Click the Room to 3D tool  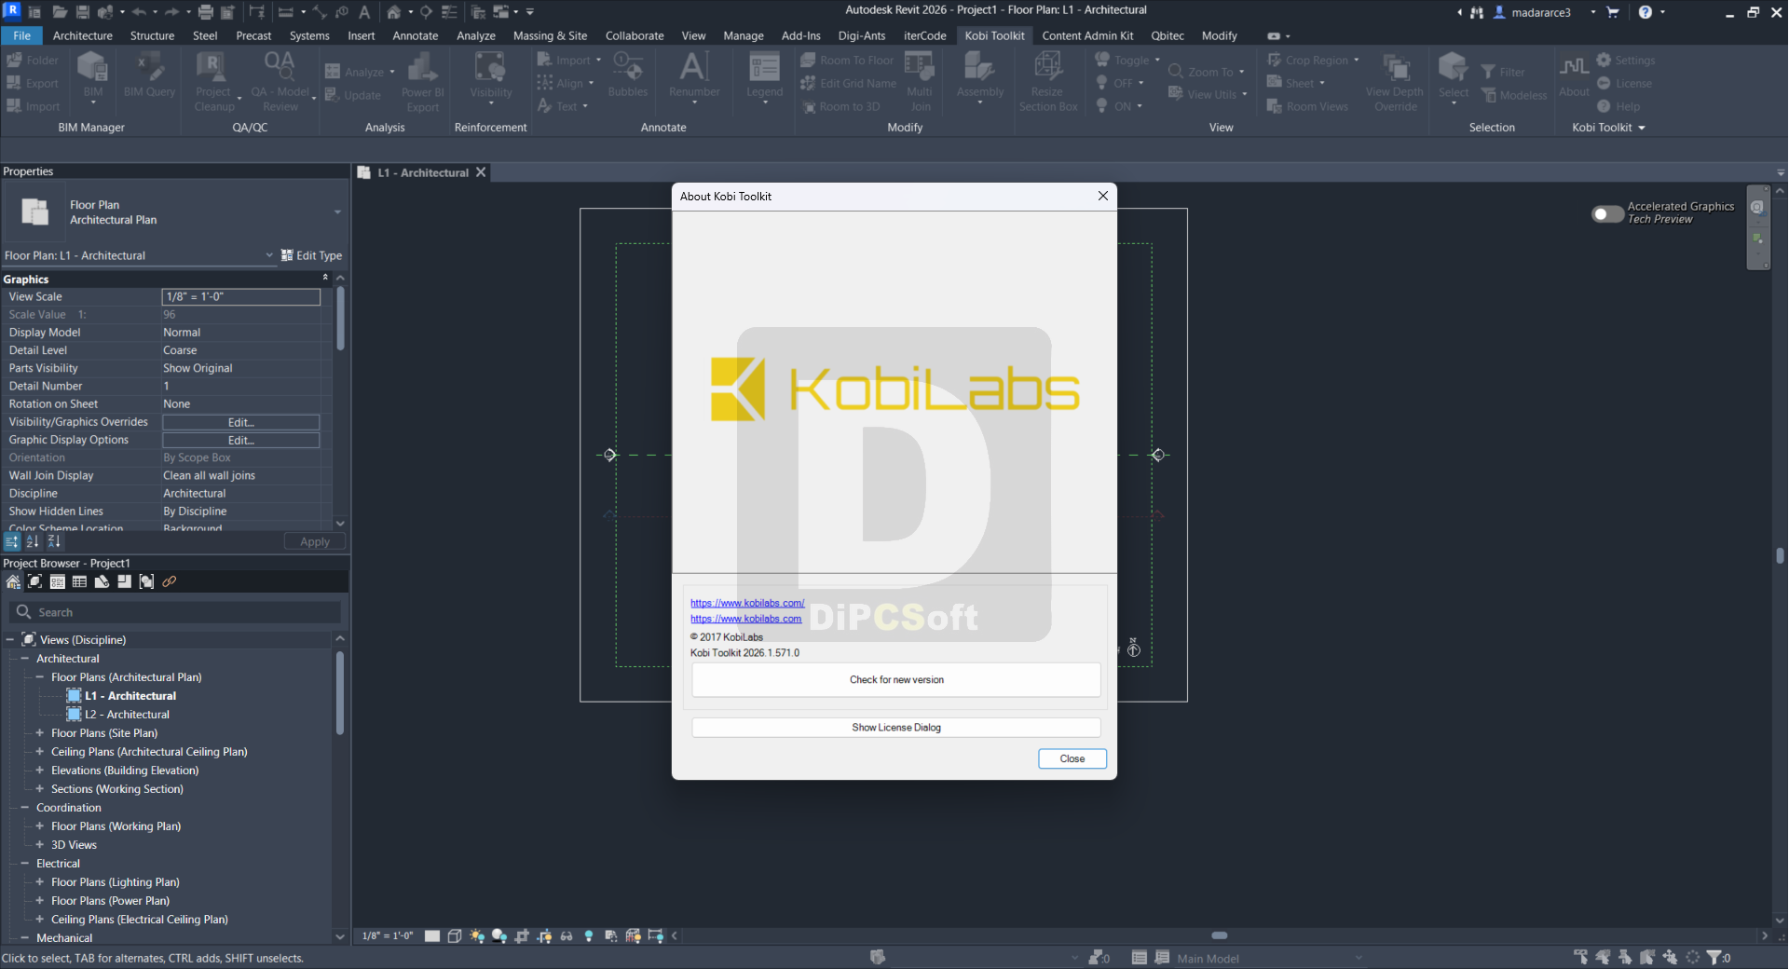click(840, 106)
